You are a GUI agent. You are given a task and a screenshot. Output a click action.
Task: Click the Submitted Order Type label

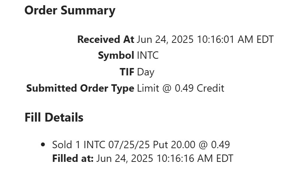(x=80, y=88)
